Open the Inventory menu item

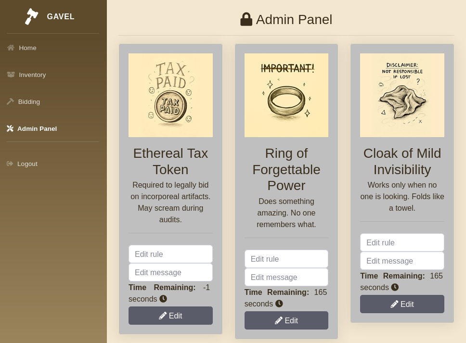click(x=32, y=75)
